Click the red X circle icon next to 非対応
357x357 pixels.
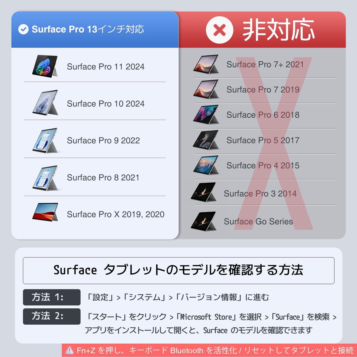point(219,30)
